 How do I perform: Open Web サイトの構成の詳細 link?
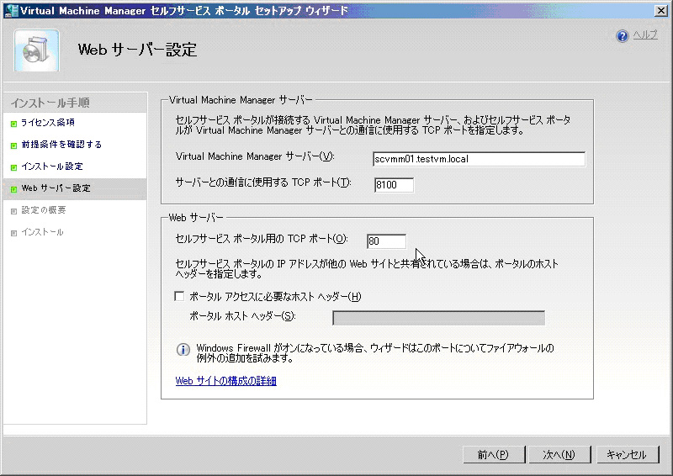coord(225,381)
